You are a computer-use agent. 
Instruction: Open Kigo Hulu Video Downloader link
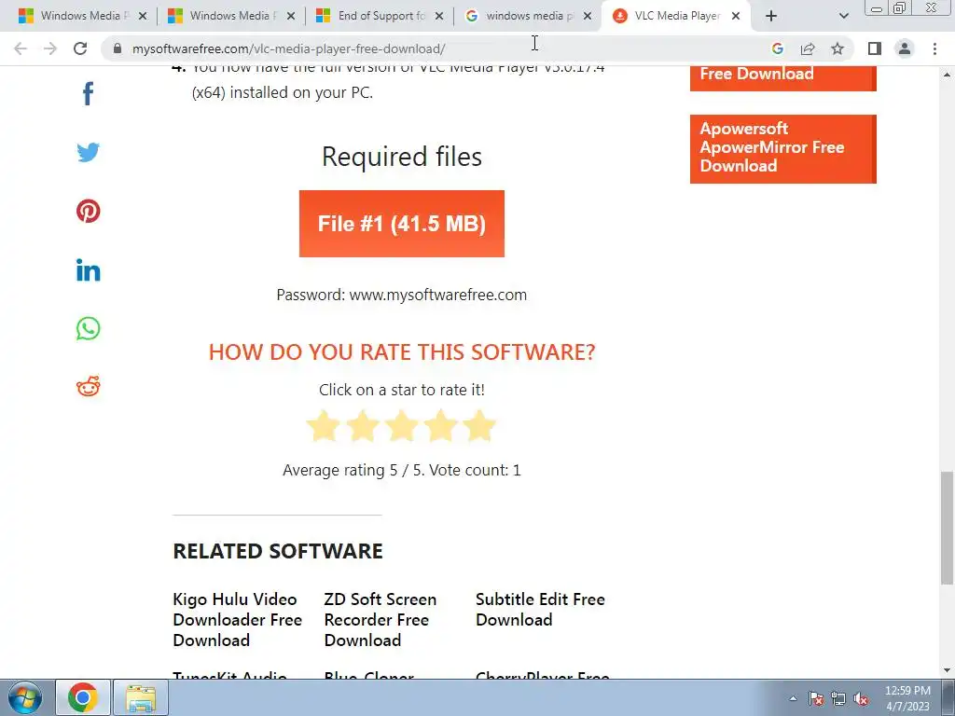pos(238,620)
